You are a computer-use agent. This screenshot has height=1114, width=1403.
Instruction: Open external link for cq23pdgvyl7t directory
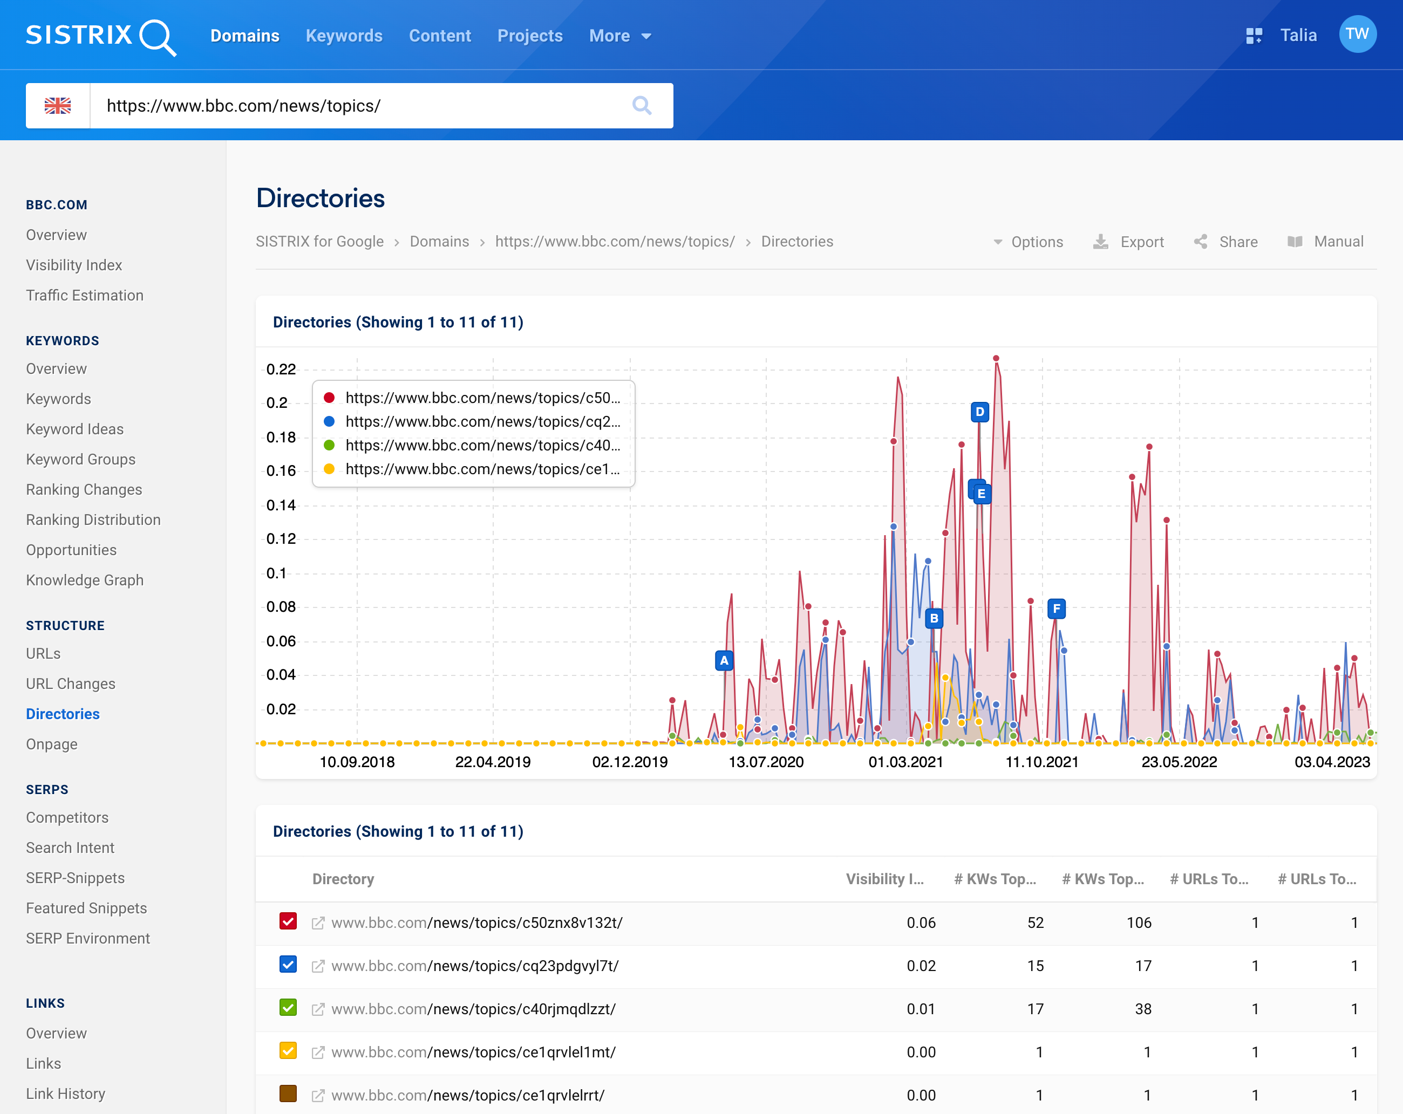[318, 966]
